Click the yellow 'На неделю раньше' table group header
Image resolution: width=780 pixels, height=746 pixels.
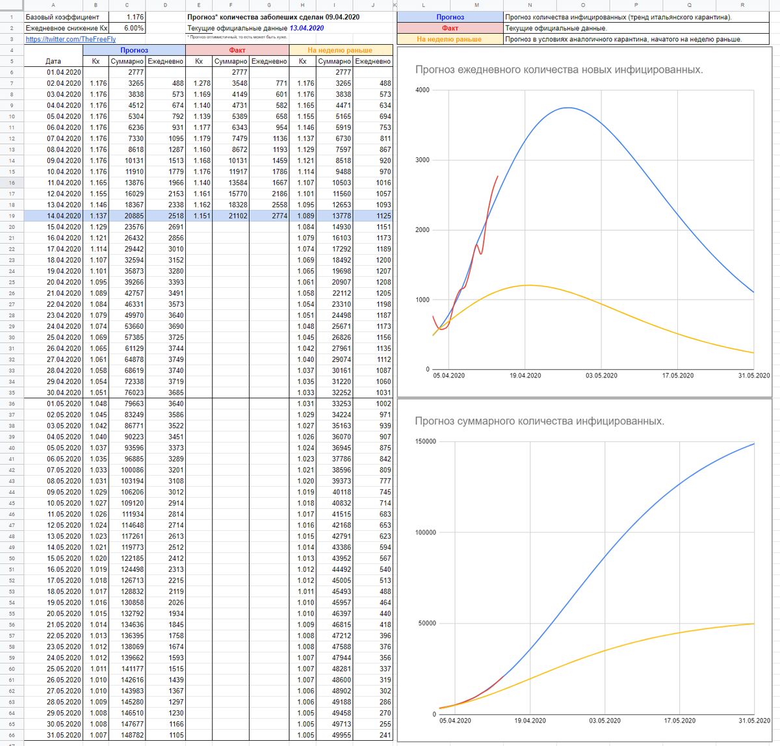tap(341, 50)
